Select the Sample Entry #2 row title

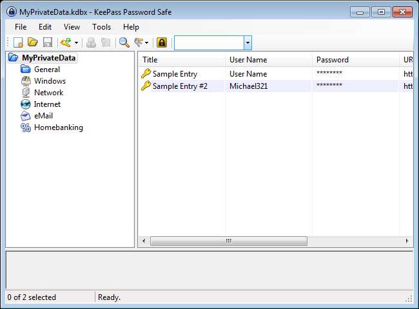(180, 86)
